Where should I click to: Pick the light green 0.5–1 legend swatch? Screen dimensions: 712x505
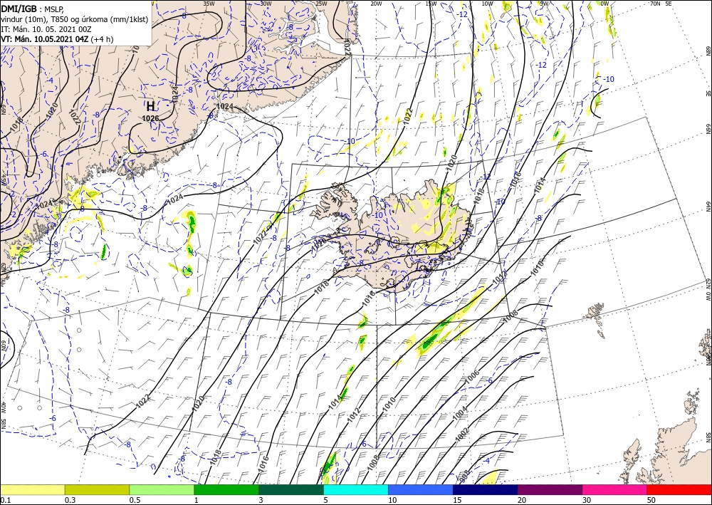(162, 489)
